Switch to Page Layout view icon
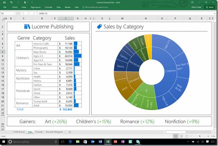 click(181, 136)
